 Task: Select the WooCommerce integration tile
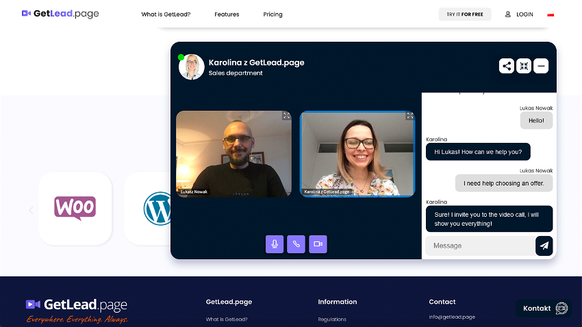(x=75, y=208)
